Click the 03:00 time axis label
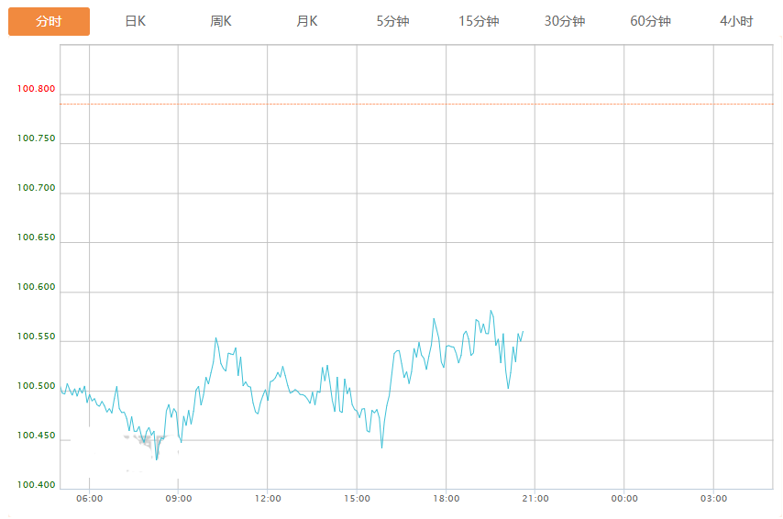The width and height of the screenshot is (783, 519). [713, 499]
